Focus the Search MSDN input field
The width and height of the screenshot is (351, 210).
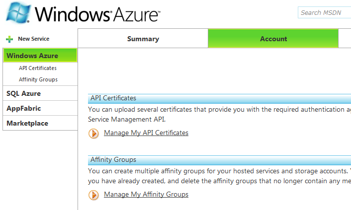point(324,12)
